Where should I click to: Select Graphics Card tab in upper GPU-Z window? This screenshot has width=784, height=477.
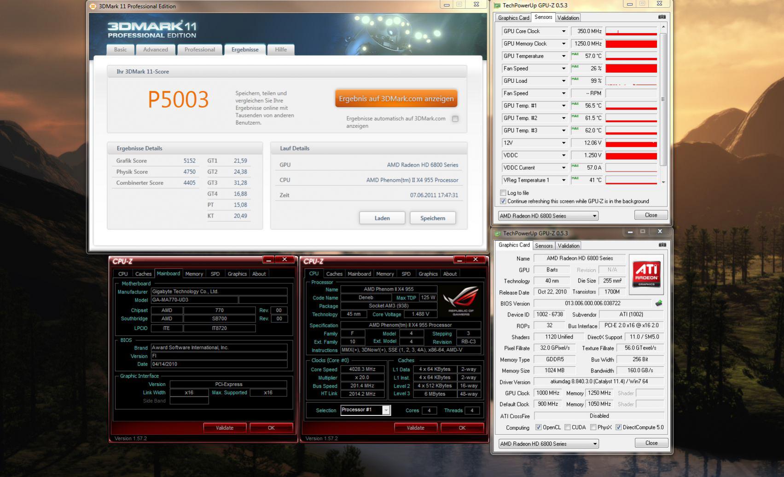pos(514,18)
